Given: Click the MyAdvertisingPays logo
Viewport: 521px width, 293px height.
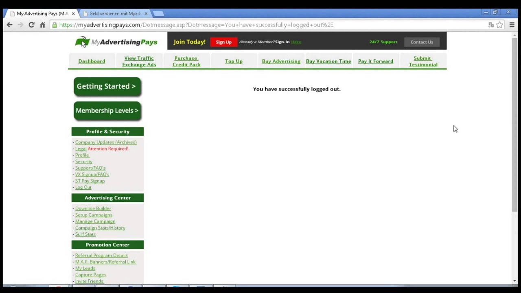Looking at the screenshot, I should coord(116,42).
